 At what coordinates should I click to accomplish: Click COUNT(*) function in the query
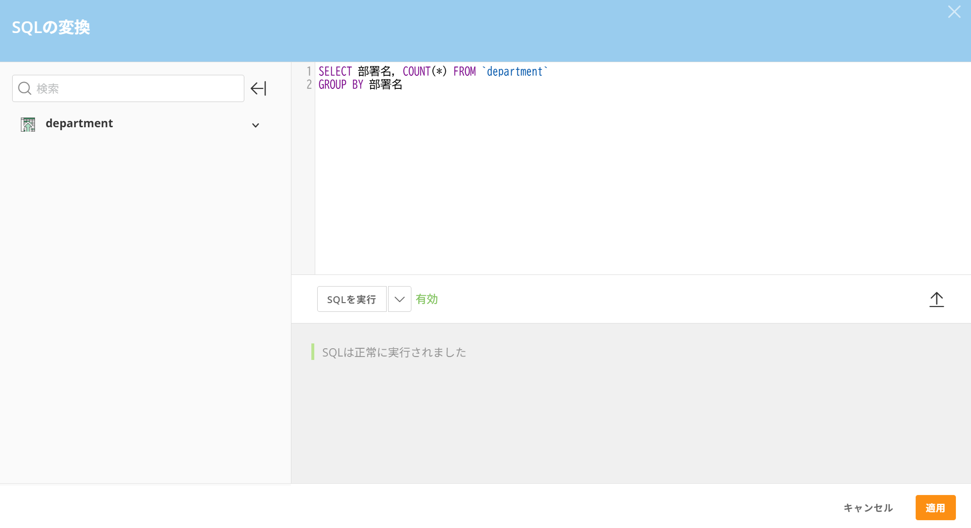424,71
